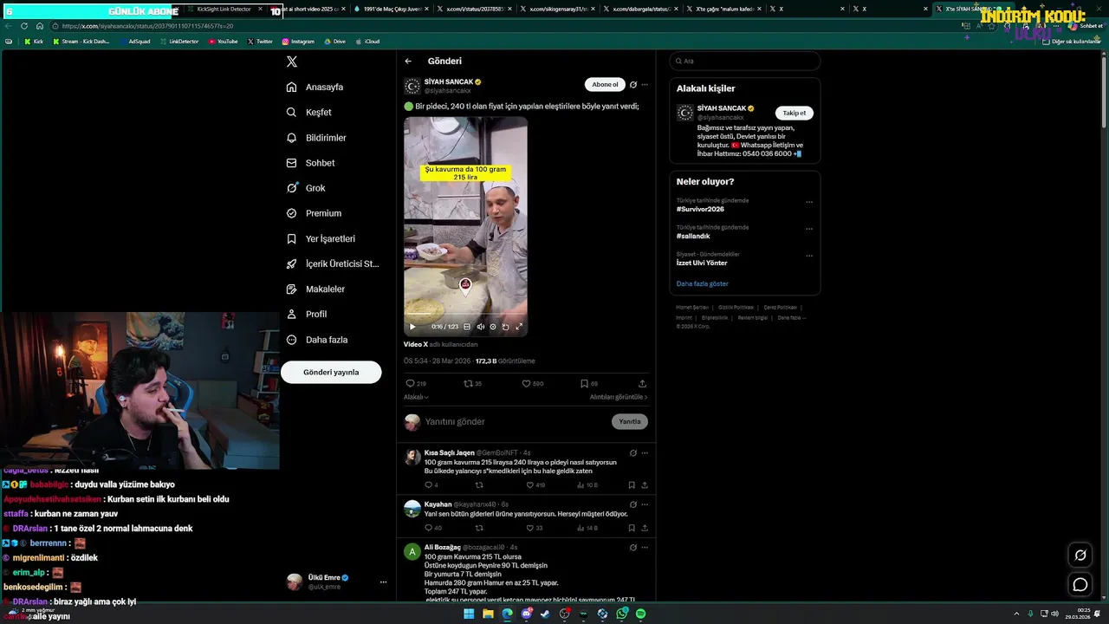Bookmark Kayahan's reply
Viewport: 1109px width, 624px height.
tap(632, 528)
